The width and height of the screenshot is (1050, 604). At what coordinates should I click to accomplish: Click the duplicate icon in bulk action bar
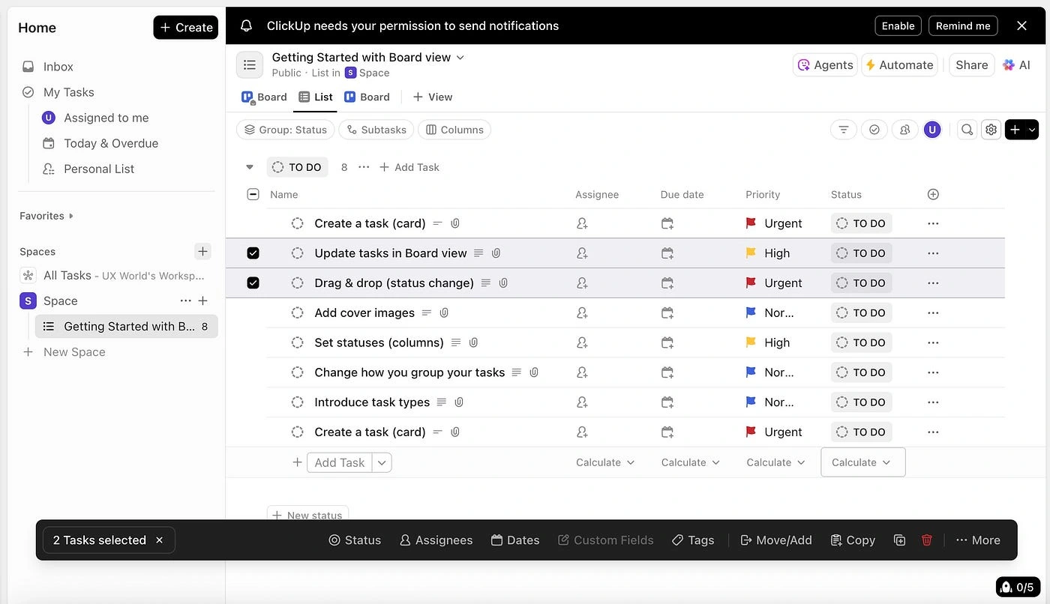point(900,540)
